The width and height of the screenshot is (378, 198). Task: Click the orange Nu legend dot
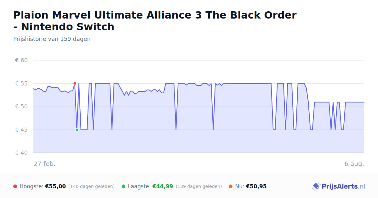click(231, 186)
